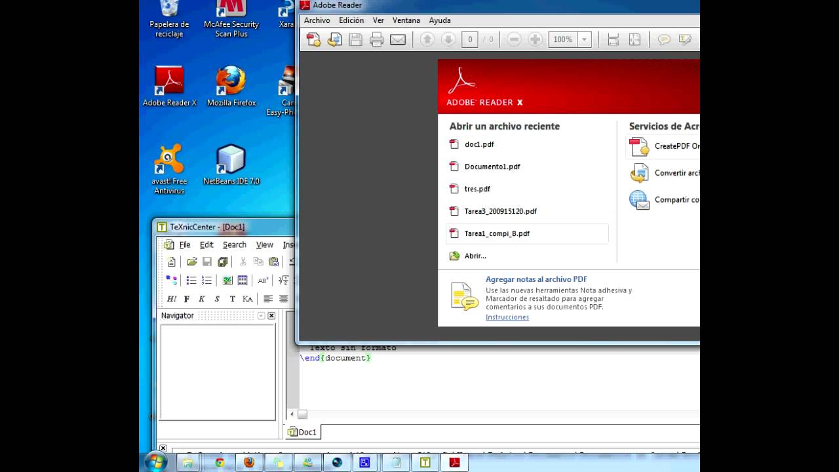Click the Paste clipboard icon in TeXnicCenter
Viewport: 839px width, 472px height.
point(274,262)
